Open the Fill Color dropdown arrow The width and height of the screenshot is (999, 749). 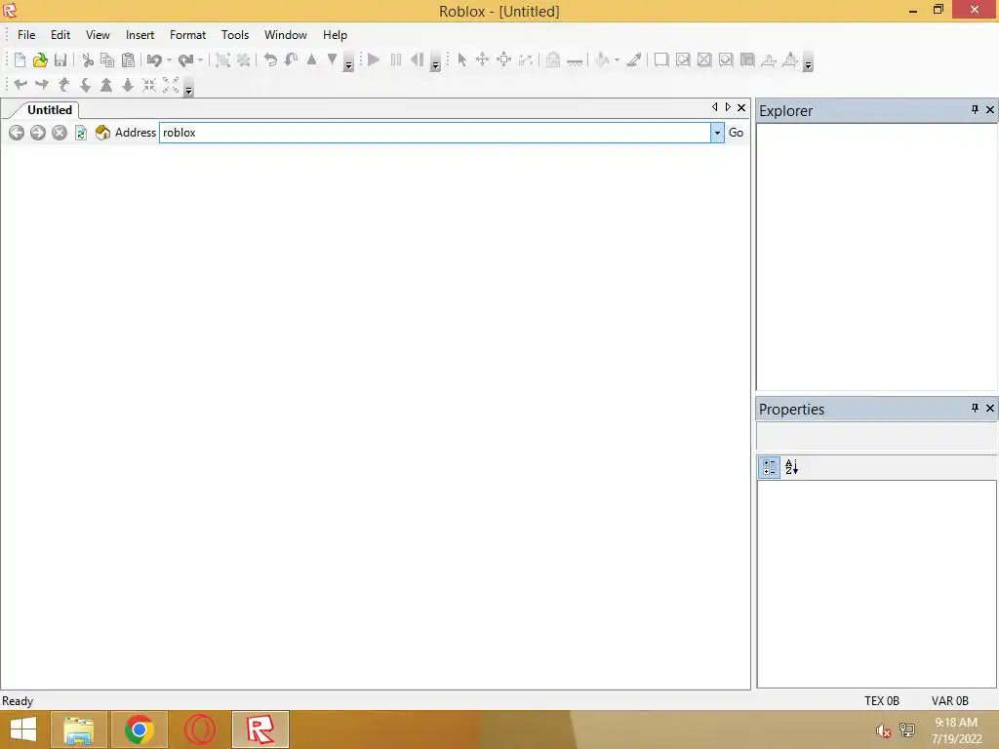coord(617,59)
